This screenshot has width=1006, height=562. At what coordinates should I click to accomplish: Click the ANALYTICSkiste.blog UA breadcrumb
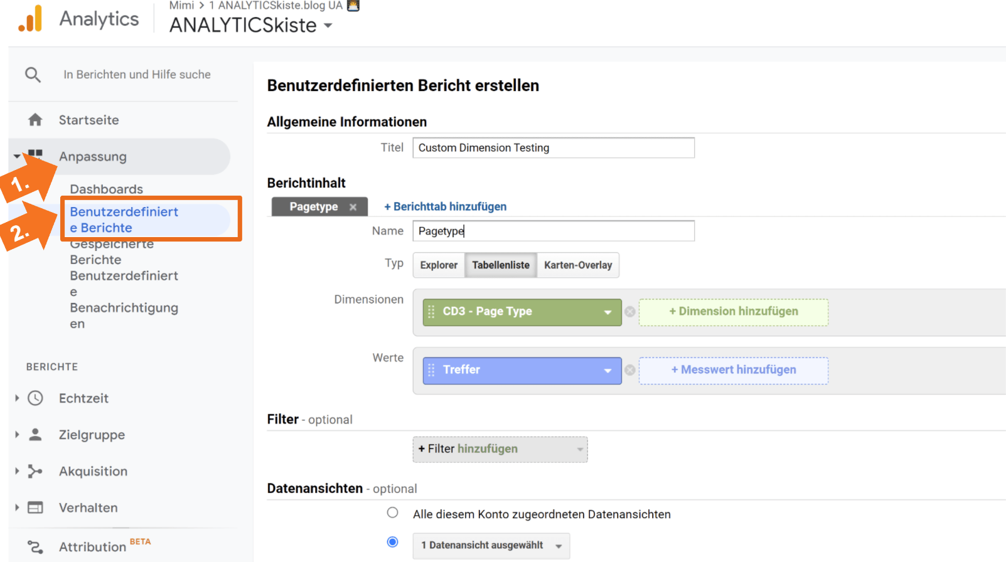click(276, 6)
